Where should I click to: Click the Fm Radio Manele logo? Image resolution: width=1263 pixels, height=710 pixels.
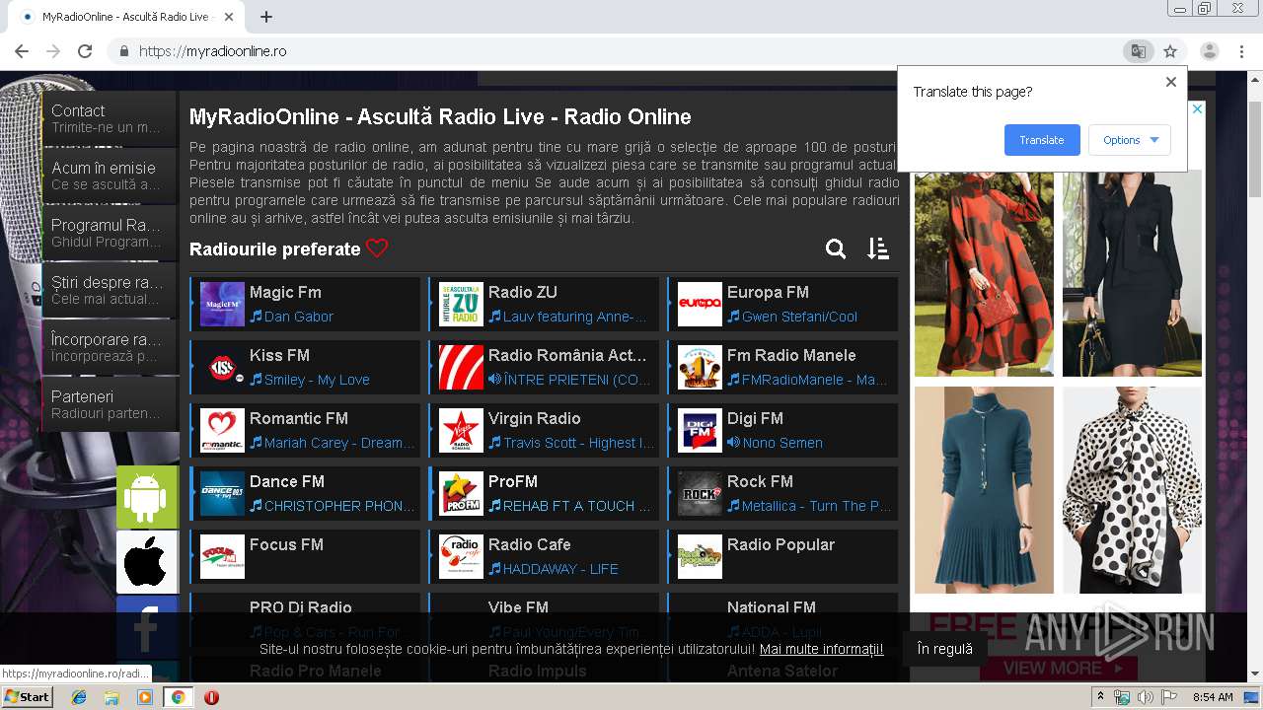(700, 367)
